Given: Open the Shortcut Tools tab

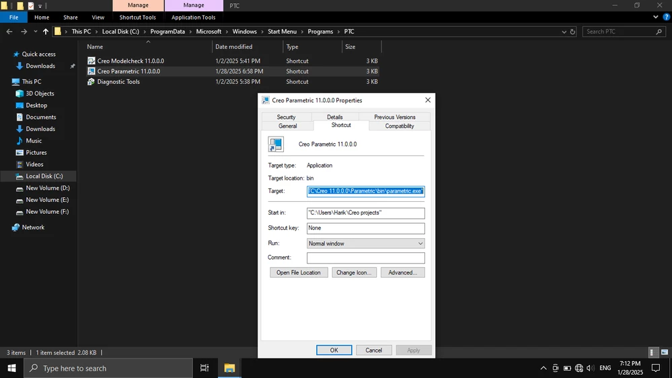Looking at the screenshot, I should [x=138, y=17].
